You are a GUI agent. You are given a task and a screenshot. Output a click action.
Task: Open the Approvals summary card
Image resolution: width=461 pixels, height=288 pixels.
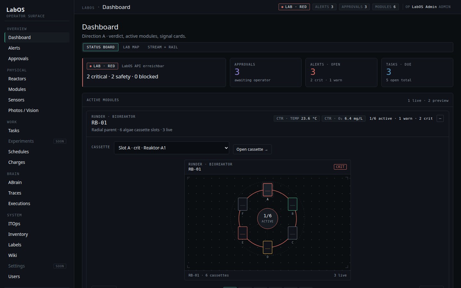(x=266, y=72)
